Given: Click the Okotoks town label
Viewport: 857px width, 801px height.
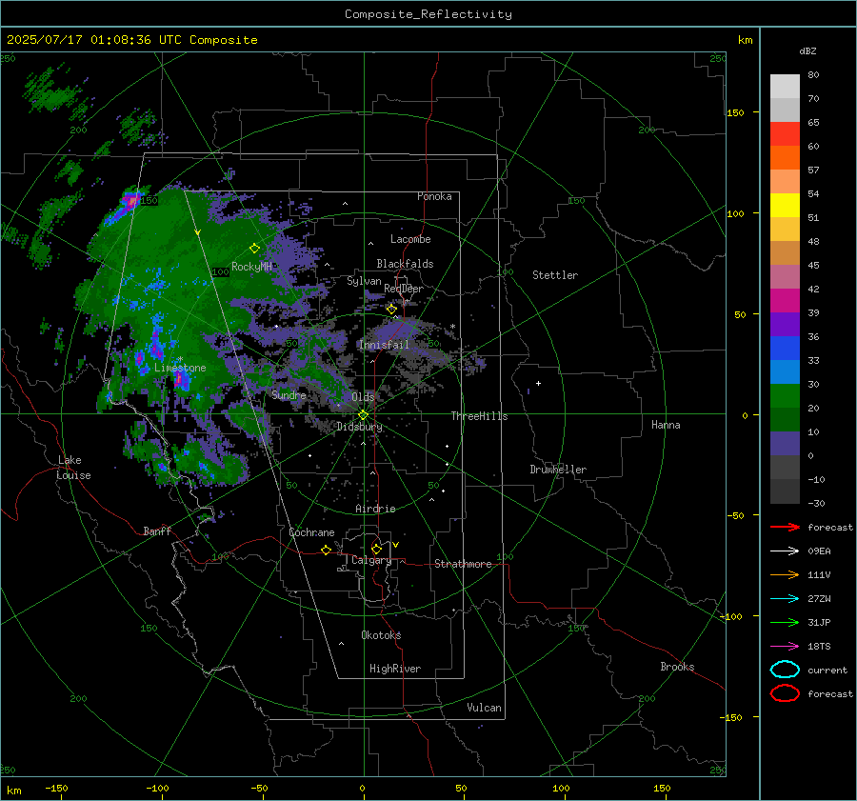Looking at the screenshot, I should tap(381, 634).
